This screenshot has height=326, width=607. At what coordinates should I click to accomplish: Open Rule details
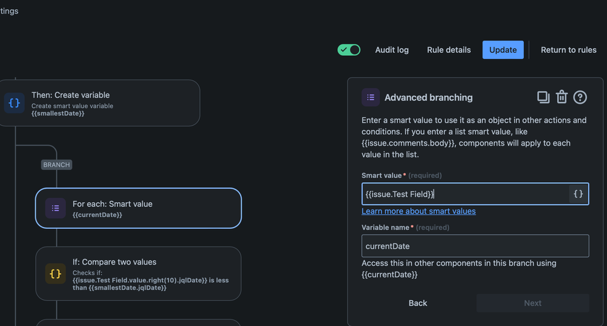[449, 50]
